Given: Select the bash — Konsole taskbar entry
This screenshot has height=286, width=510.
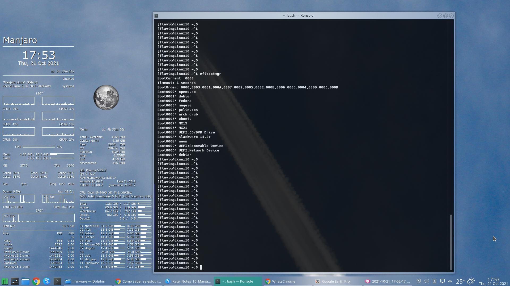Looking at the screenshot, I should (x=238, y=281).
